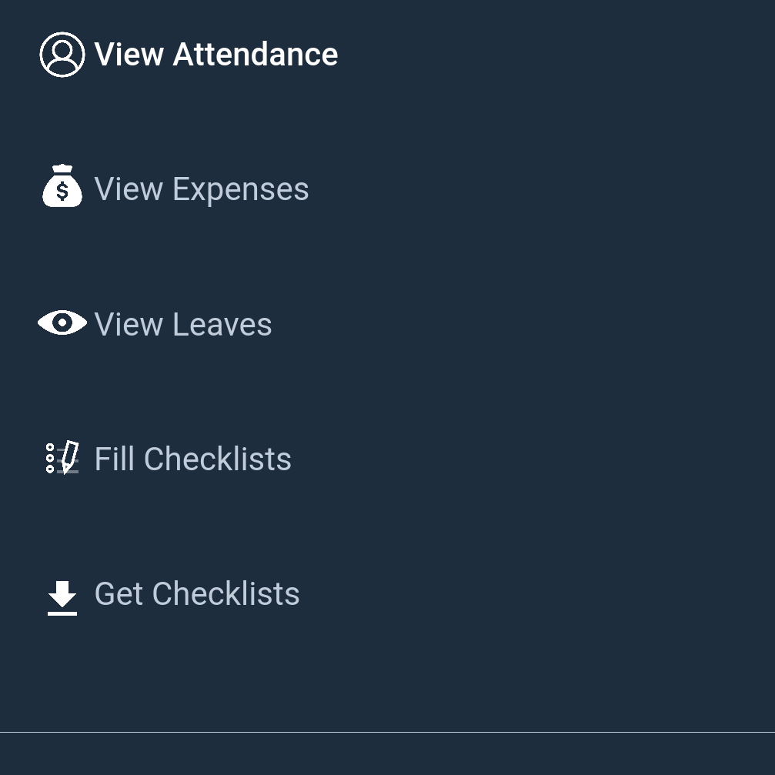The height and width of the screenshot is (775, 775).
Task: Click the Fill Checklists text label
Action: coord(192,459)
